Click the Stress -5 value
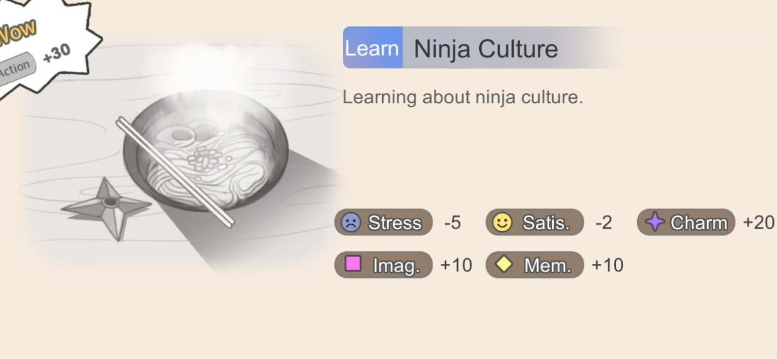Viewport: 777px width, 359px height. point(452,223)
